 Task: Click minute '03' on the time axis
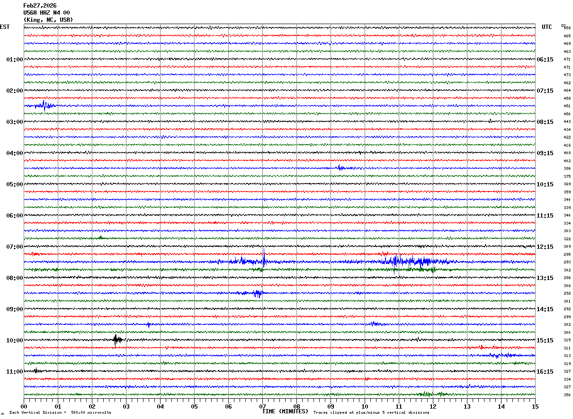126,406
